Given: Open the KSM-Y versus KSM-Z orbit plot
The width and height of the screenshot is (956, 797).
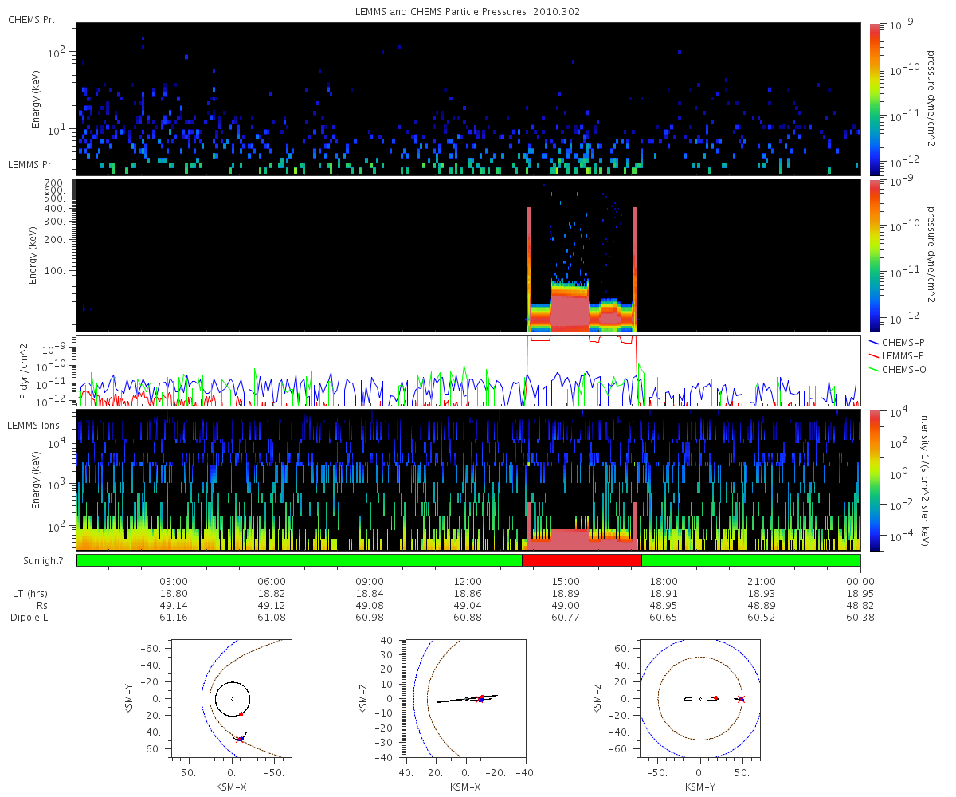Looking at the screenshot, I should pyautogui.click(x=700, y=698).
